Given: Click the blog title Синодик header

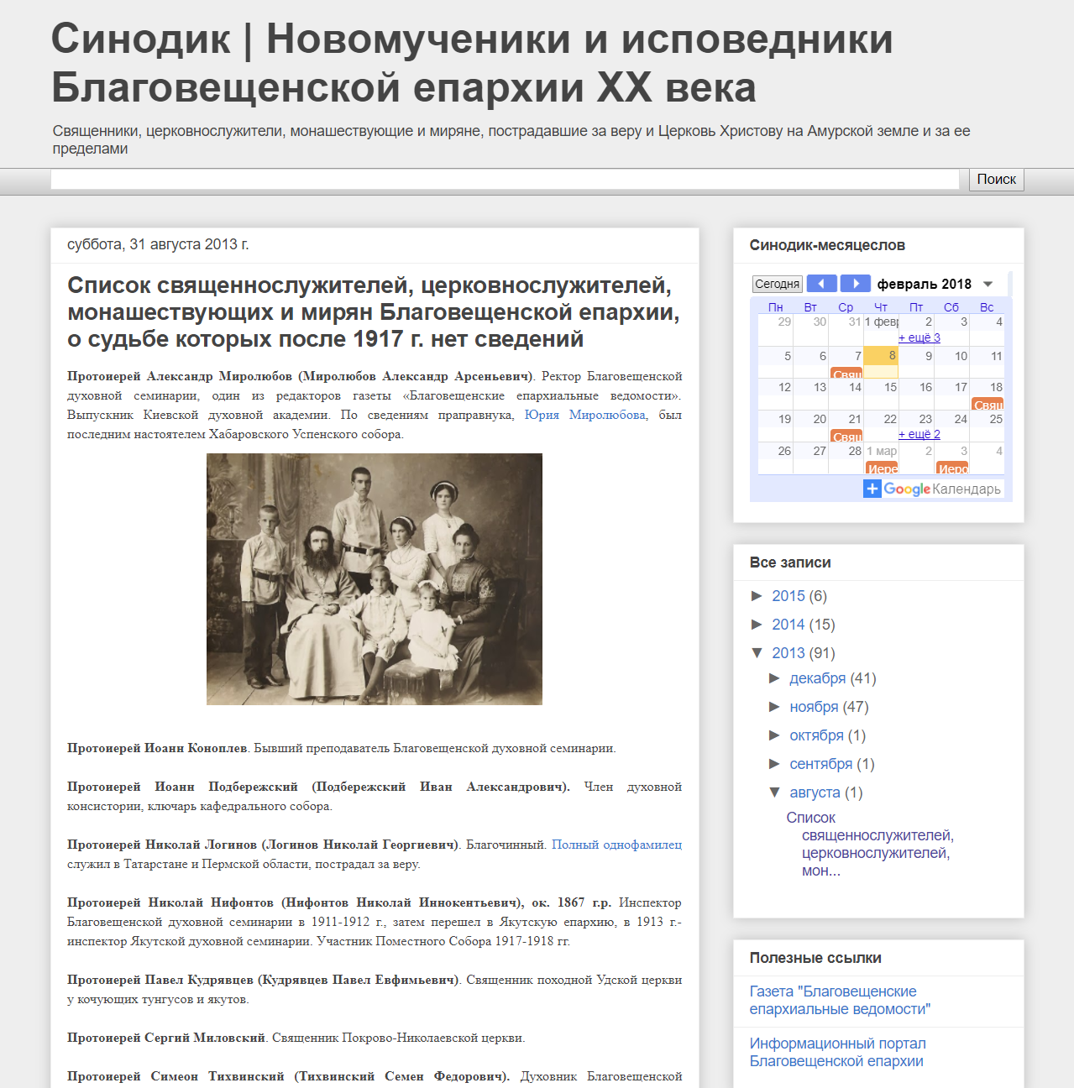Looking at the screenshot, I should (x=472, y=63).
